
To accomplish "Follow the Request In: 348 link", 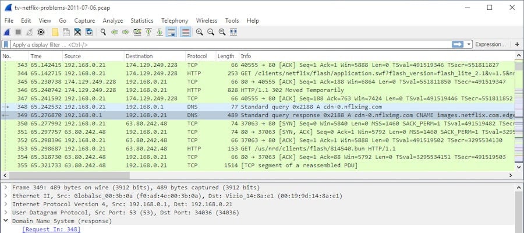I will click(x=51, y=230).
